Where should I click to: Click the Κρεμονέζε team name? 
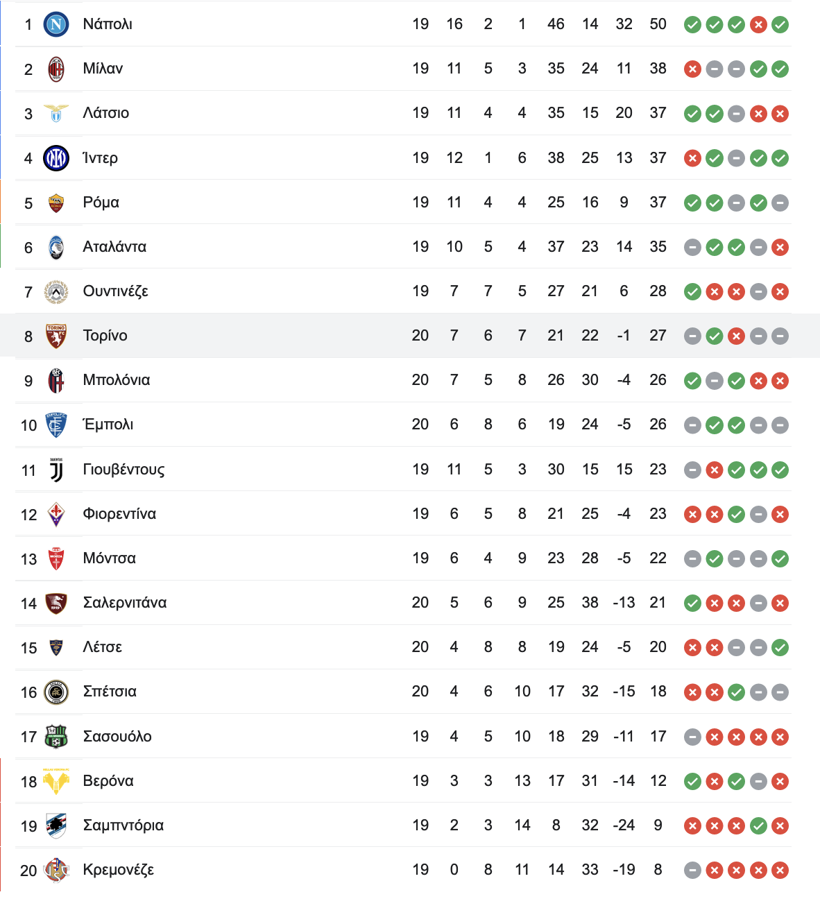coord(118,870)
